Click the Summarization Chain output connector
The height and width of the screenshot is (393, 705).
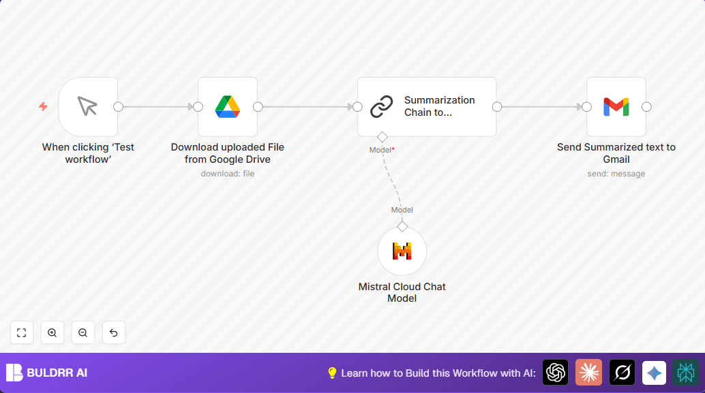(497, 107)
